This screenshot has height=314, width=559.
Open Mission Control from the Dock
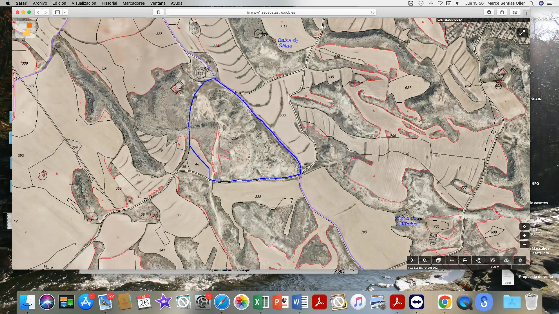pos(66,302)
